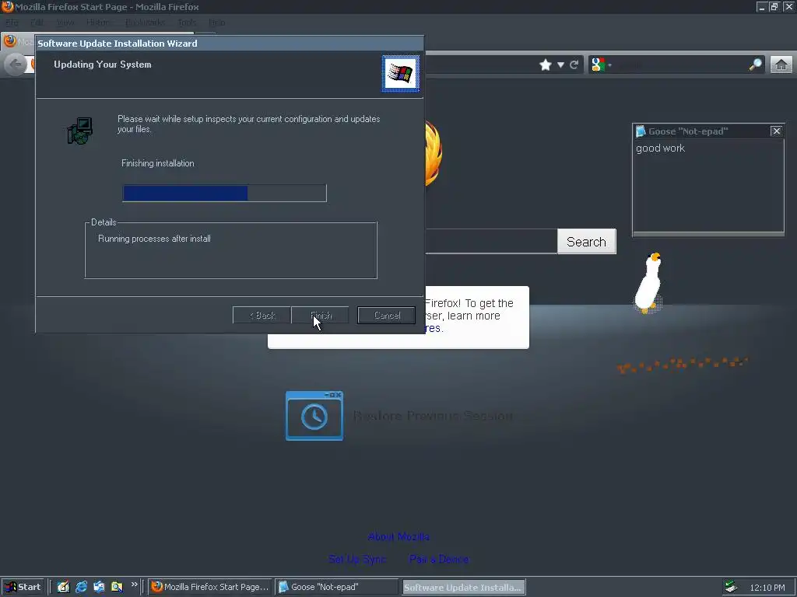797x597 pixels.
Task: Open the File menu in Firefox
Action: (x=12, y=23)
